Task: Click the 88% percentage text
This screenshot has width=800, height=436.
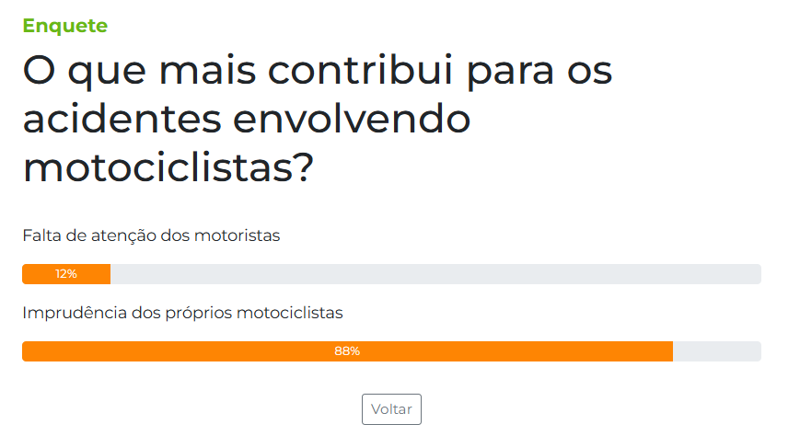Action: coord(347,350)
